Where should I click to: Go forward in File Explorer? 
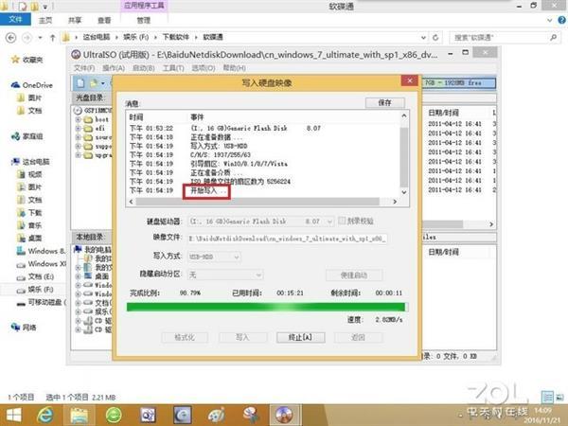tap(27, 37)
